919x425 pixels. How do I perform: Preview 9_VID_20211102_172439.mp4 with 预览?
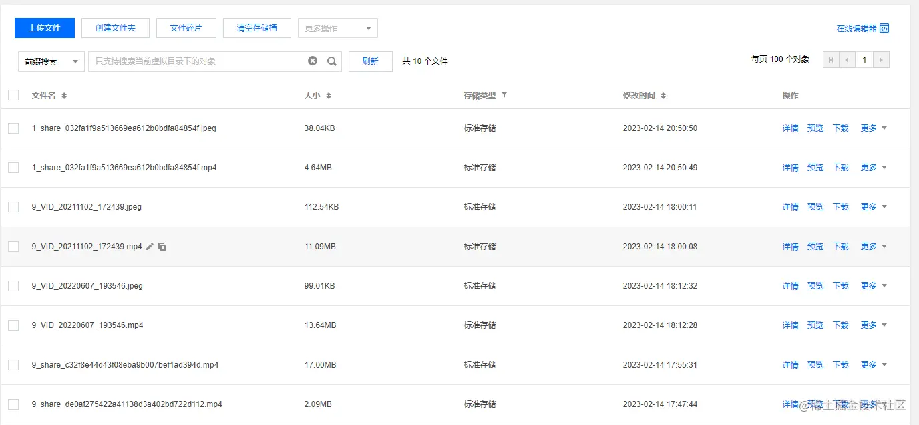pyautogui.click(x=815, y=247)
